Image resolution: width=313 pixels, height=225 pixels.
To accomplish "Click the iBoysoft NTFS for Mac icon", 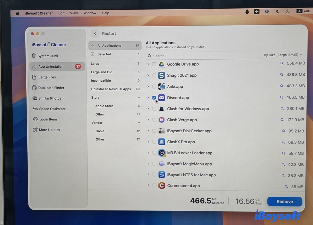I will tap(162, 175).
